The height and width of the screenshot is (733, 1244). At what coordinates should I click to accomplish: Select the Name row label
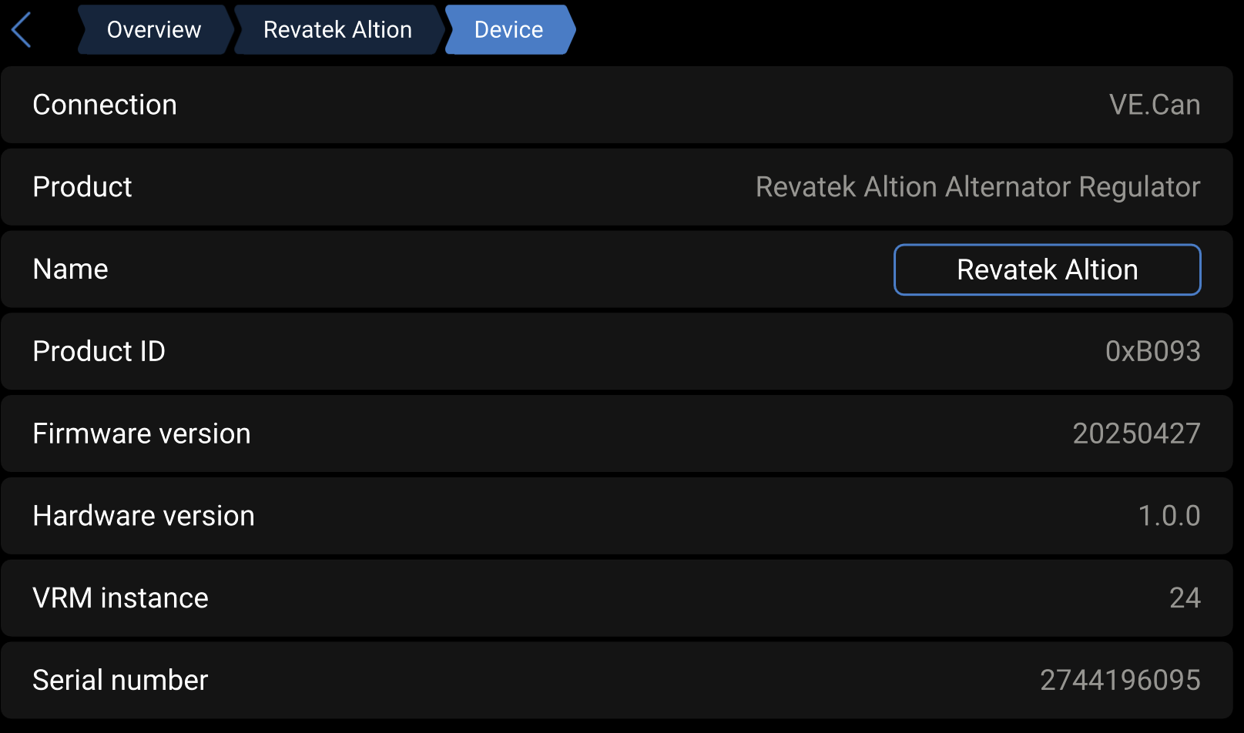point(70,269)
